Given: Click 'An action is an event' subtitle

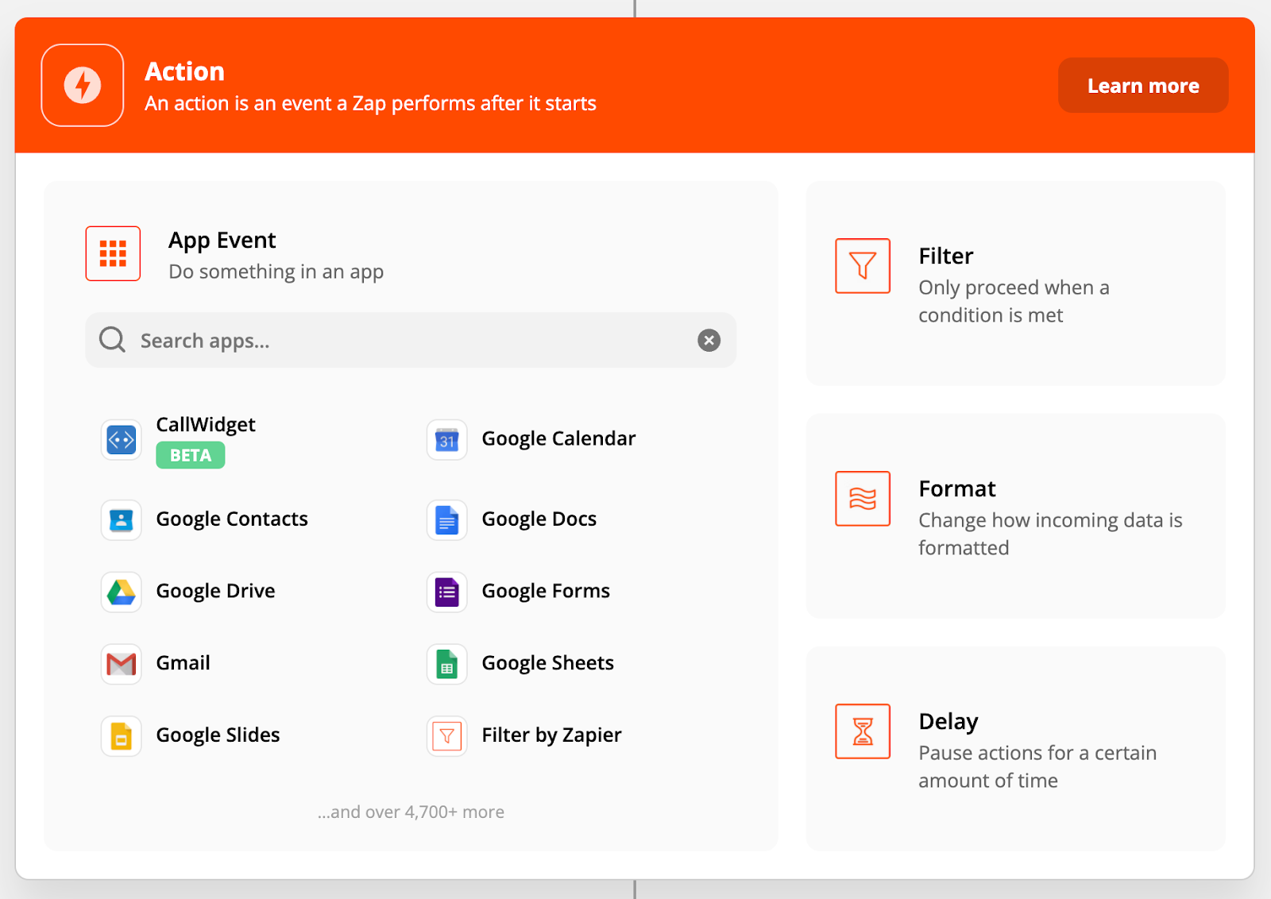Looking at the screenshot, I should (x=370, y=103).
